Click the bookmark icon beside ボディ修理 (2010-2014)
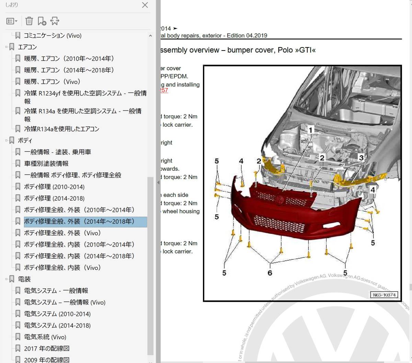The height and width of the screenshot is (363, 412). pyautogui.click(x=18, y=187)
